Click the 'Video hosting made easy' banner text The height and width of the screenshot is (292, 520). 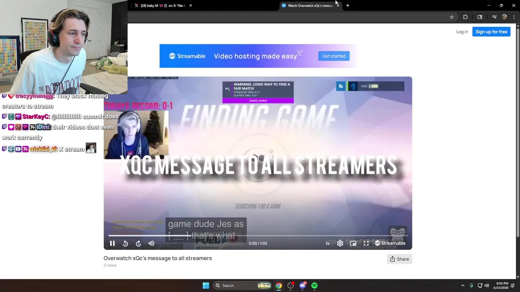coord(255,56)
